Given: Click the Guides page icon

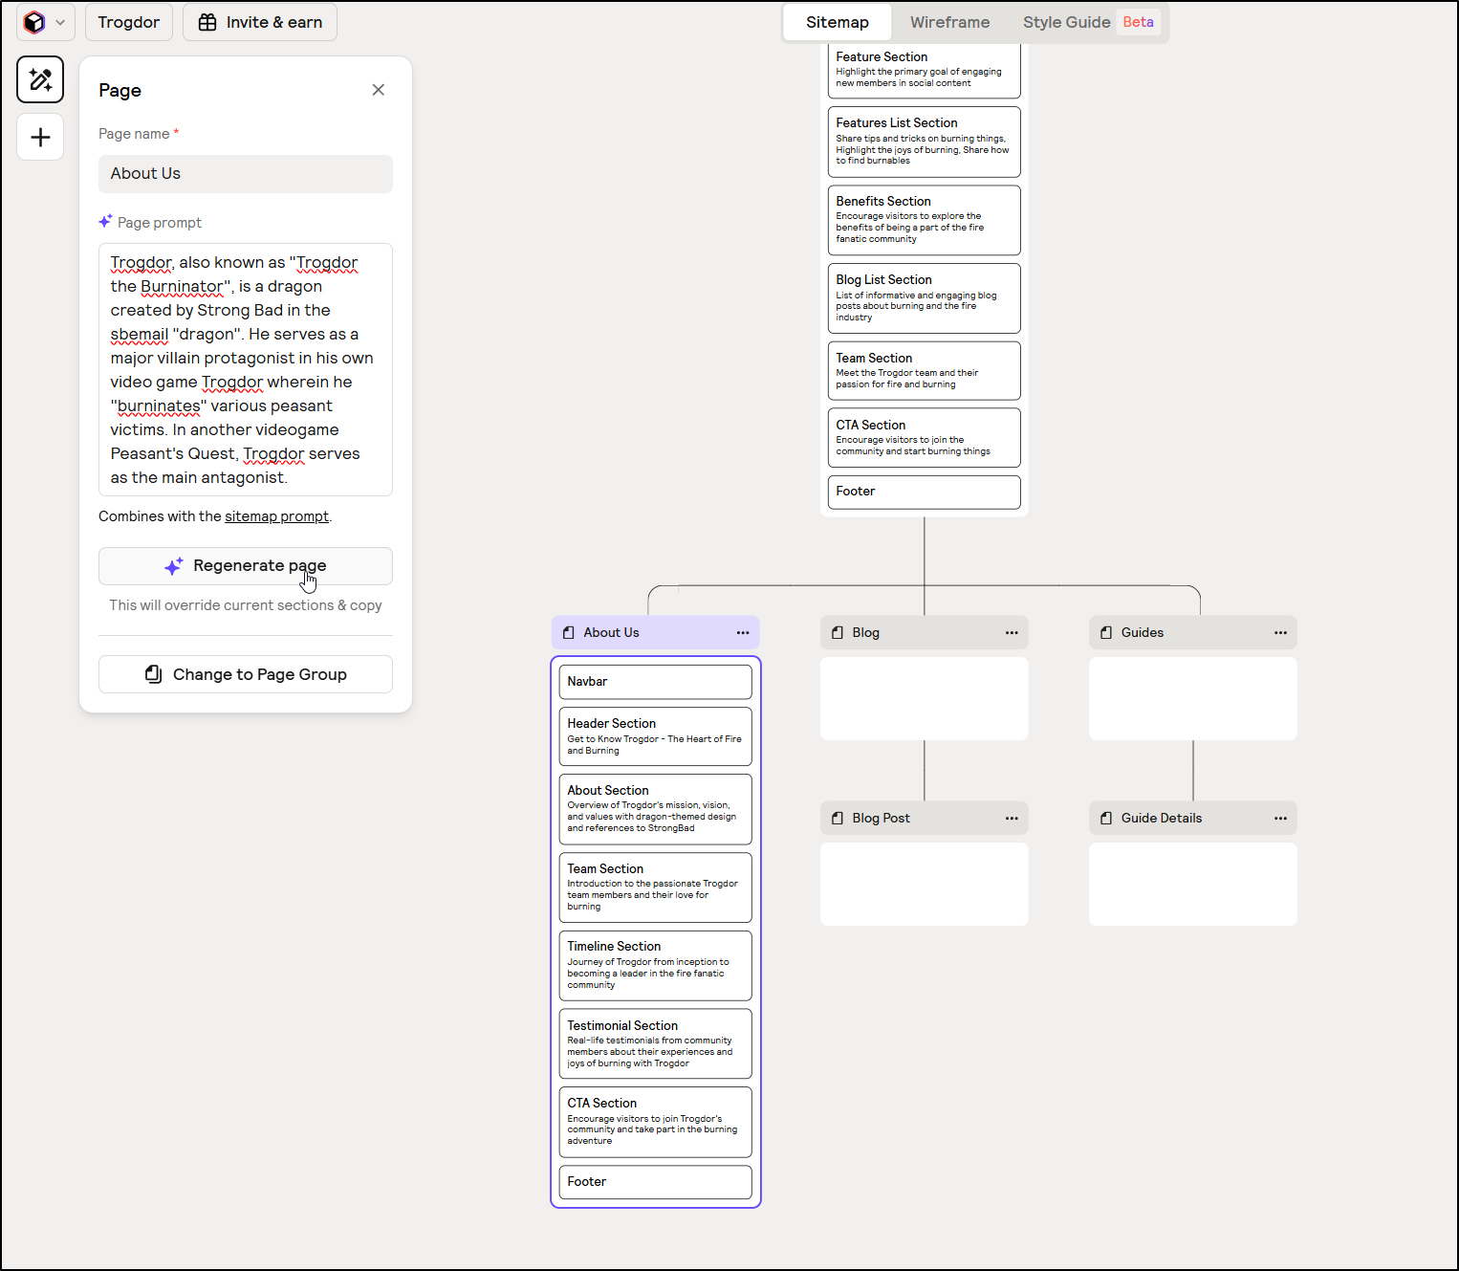Looking at the screenshot, I should [1106, 633].
